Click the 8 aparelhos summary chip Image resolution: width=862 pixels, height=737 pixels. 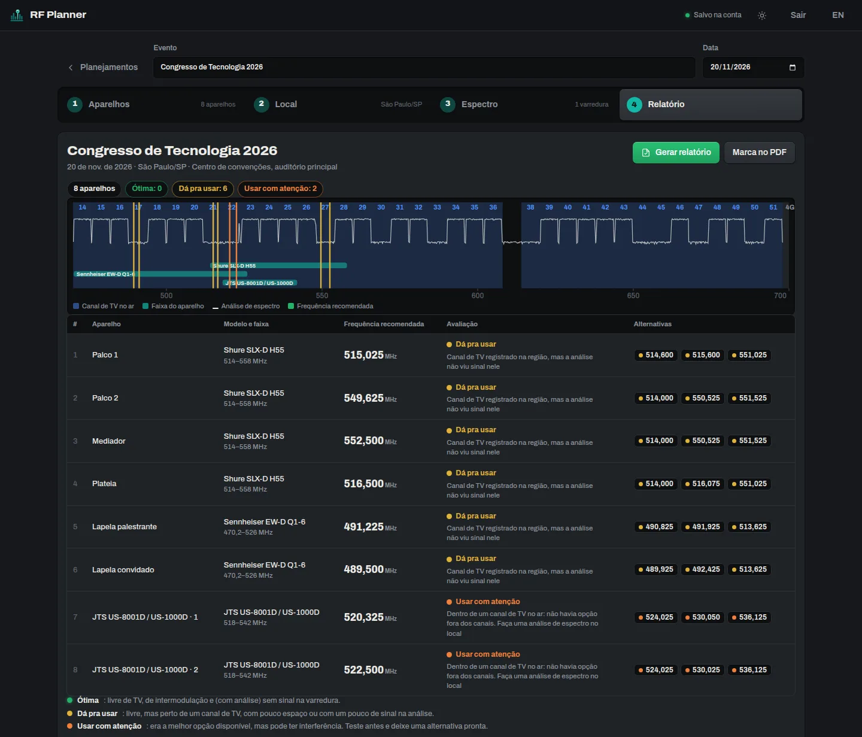coord(95,189)
